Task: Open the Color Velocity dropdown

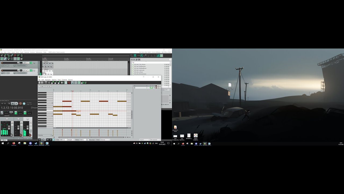Action: pyautogui.click(x=105, y=140)
